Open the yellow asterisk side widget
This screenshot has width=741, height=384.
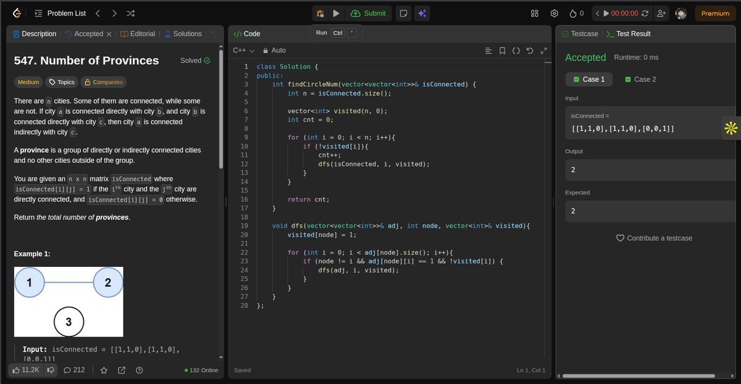(731, 128)
